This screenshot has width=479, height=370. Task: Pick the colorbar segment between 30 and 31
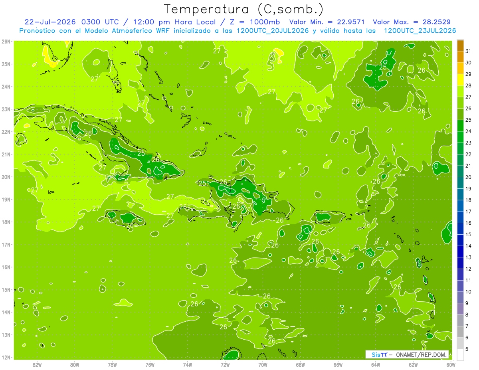[x=460, y=57]
